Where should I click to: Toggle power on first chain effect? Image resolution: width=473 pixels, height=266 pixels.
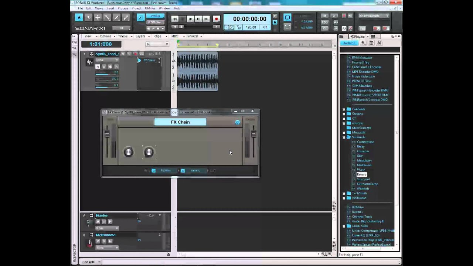[154, 171]
